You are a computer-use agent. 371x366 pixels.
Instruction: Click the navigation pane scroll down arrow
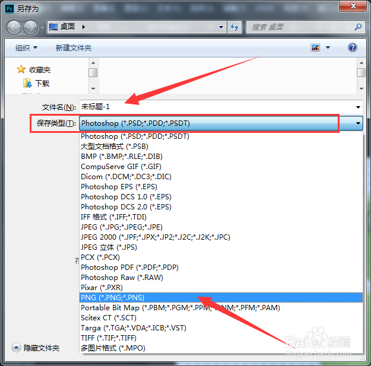[x=93, y=89]
